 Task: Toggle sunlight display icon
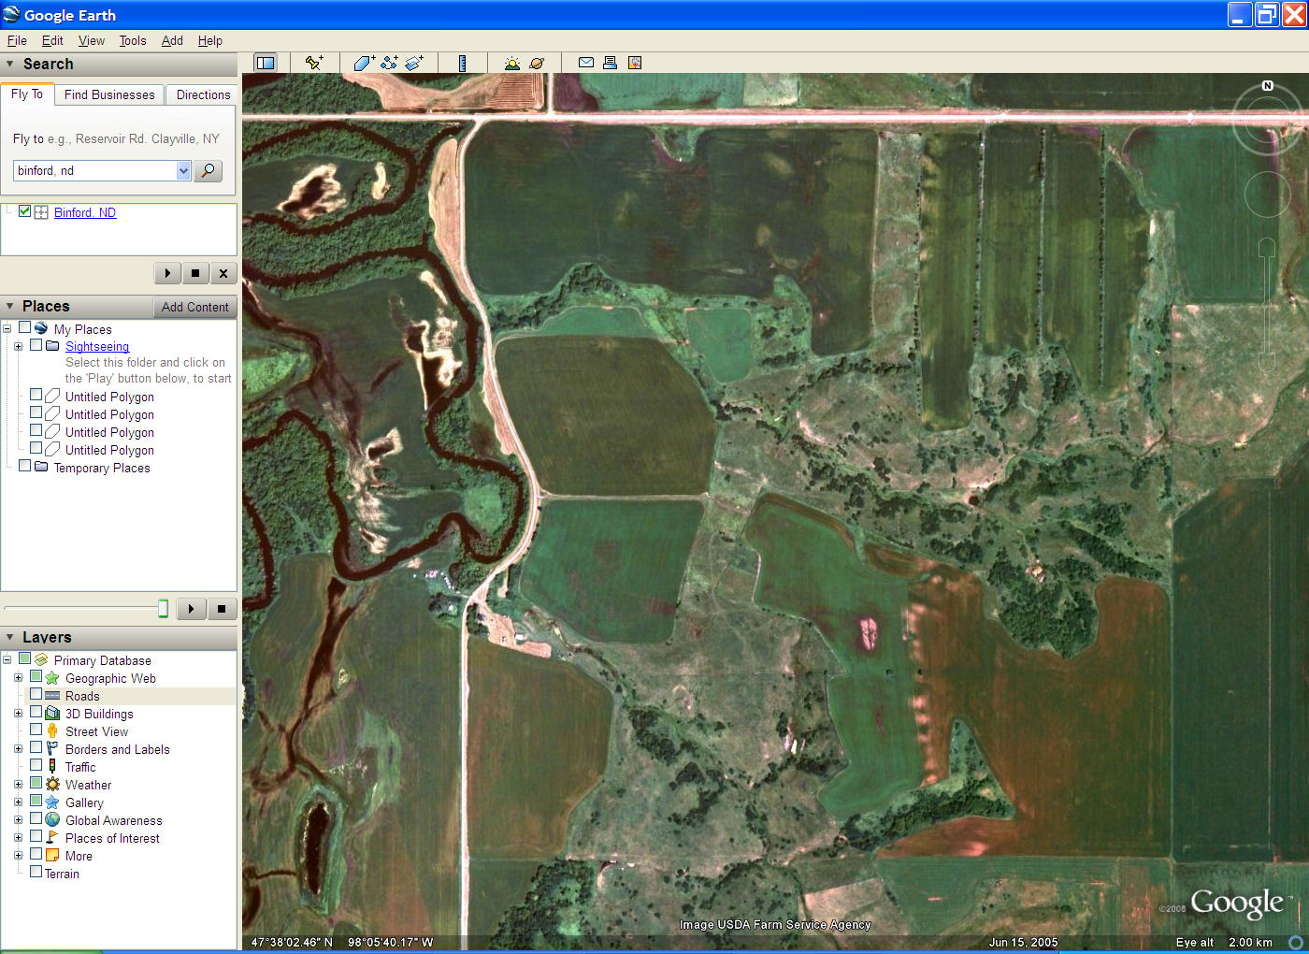(x=511, y=63)
